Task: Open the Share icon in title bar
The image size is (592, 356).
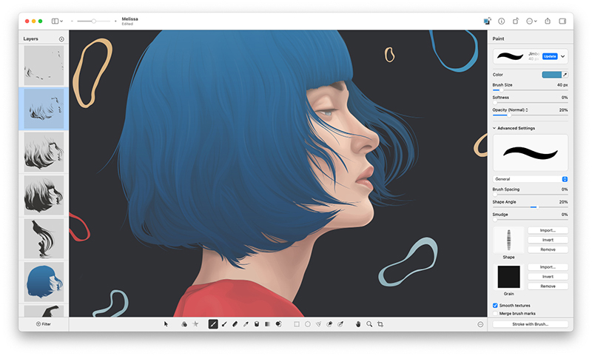Action: click(548, 21)
